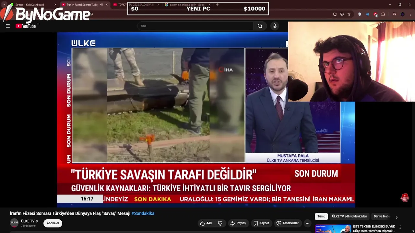The width and height of the screenshot is (415, 233).
Task: Focus the YouTube Ara search field
Action: click(196, 26)
